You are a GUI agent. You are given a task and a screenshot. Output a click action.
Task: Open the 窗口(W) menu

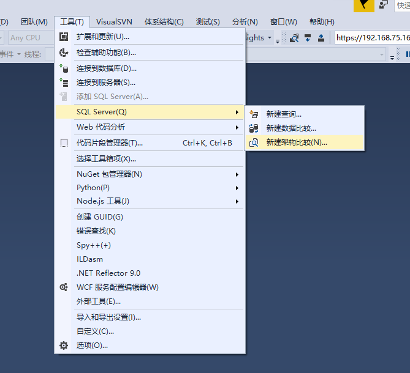(283, 22)
